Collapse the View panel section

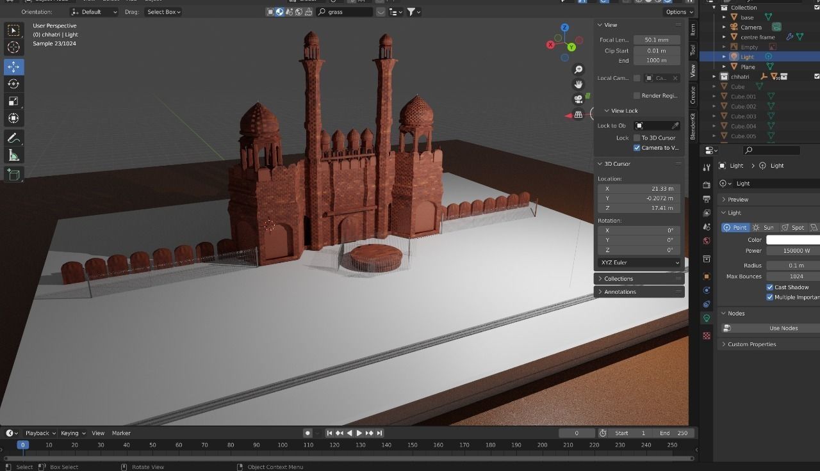click(x=600, y=25)
